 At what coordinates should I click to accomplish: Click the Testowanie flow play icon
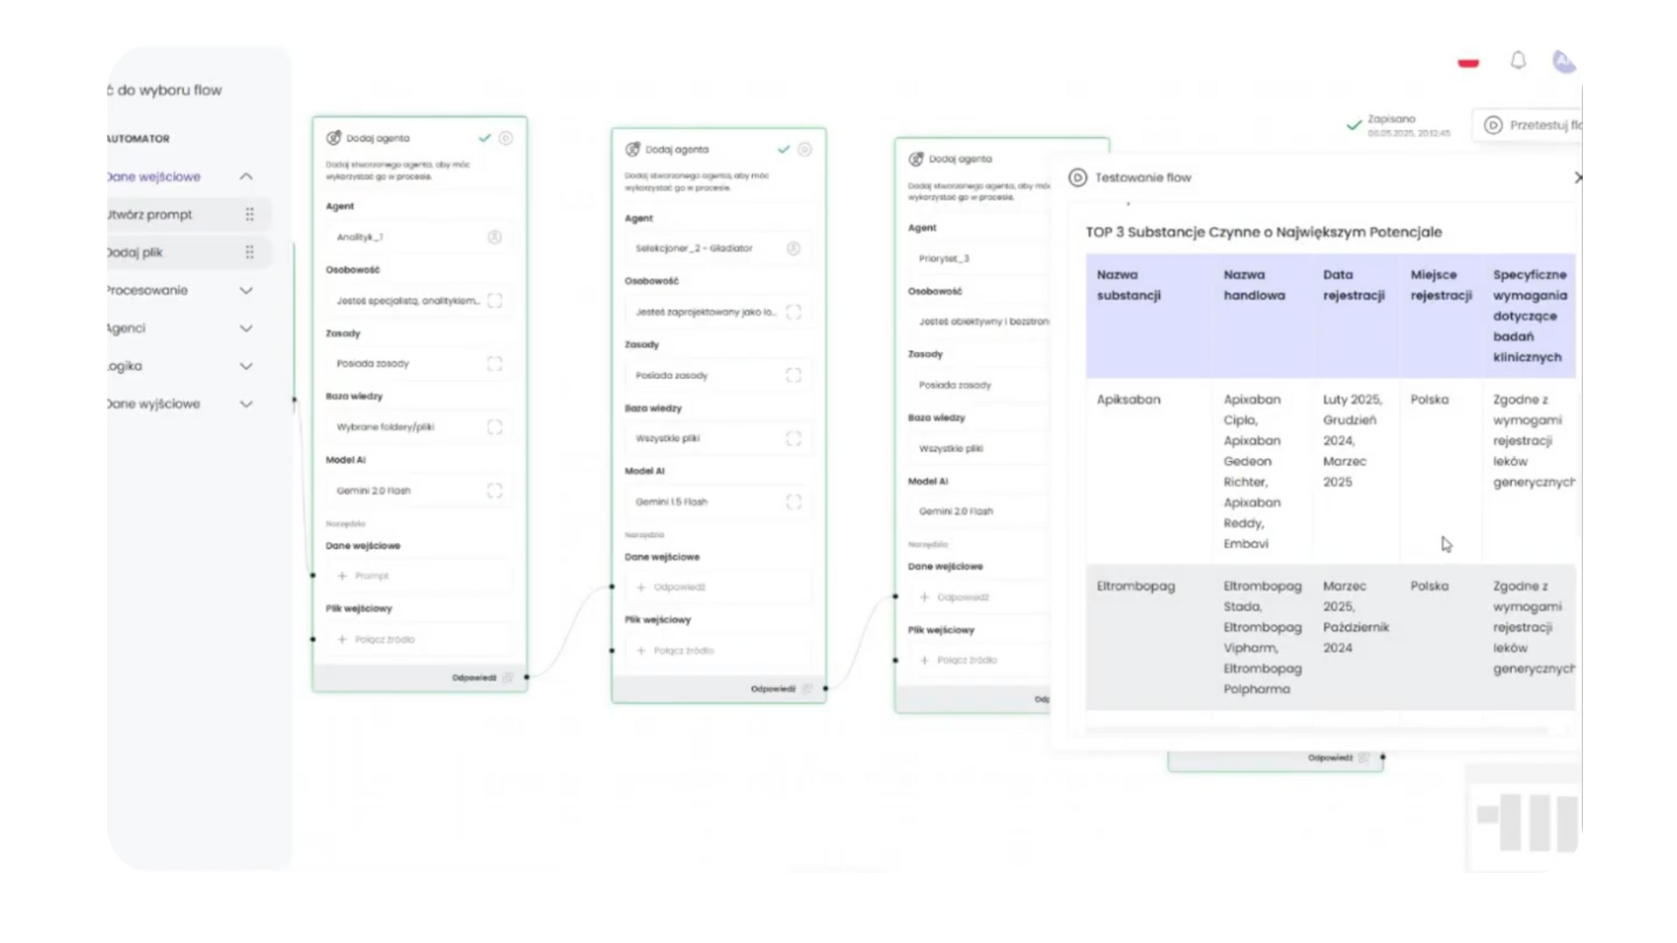point(1078,177)
